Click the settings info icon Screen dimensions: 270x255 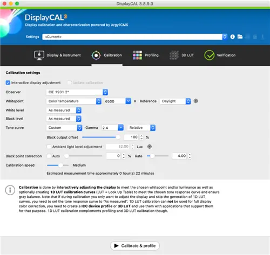click(x=232, y=37)
